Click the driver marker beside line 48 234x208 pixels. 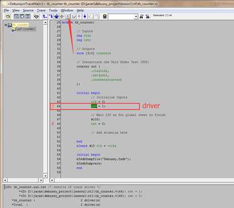(x=53, y=124)
